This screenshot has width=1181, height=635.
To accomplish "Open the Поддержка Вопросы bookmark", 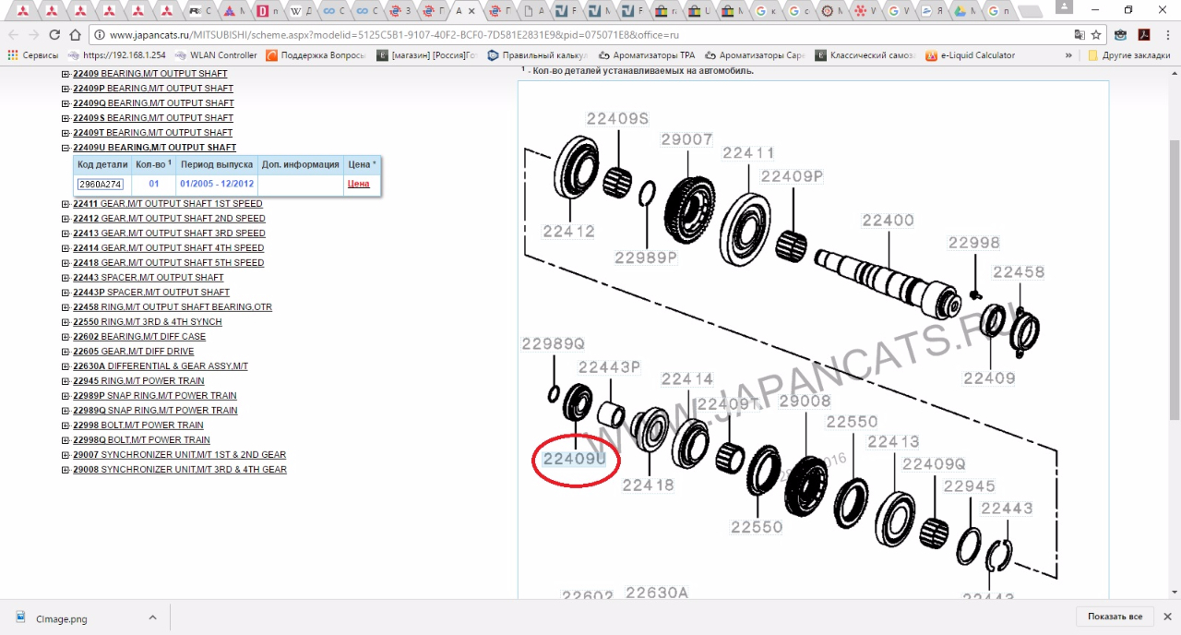I will (x=316, y=55).
